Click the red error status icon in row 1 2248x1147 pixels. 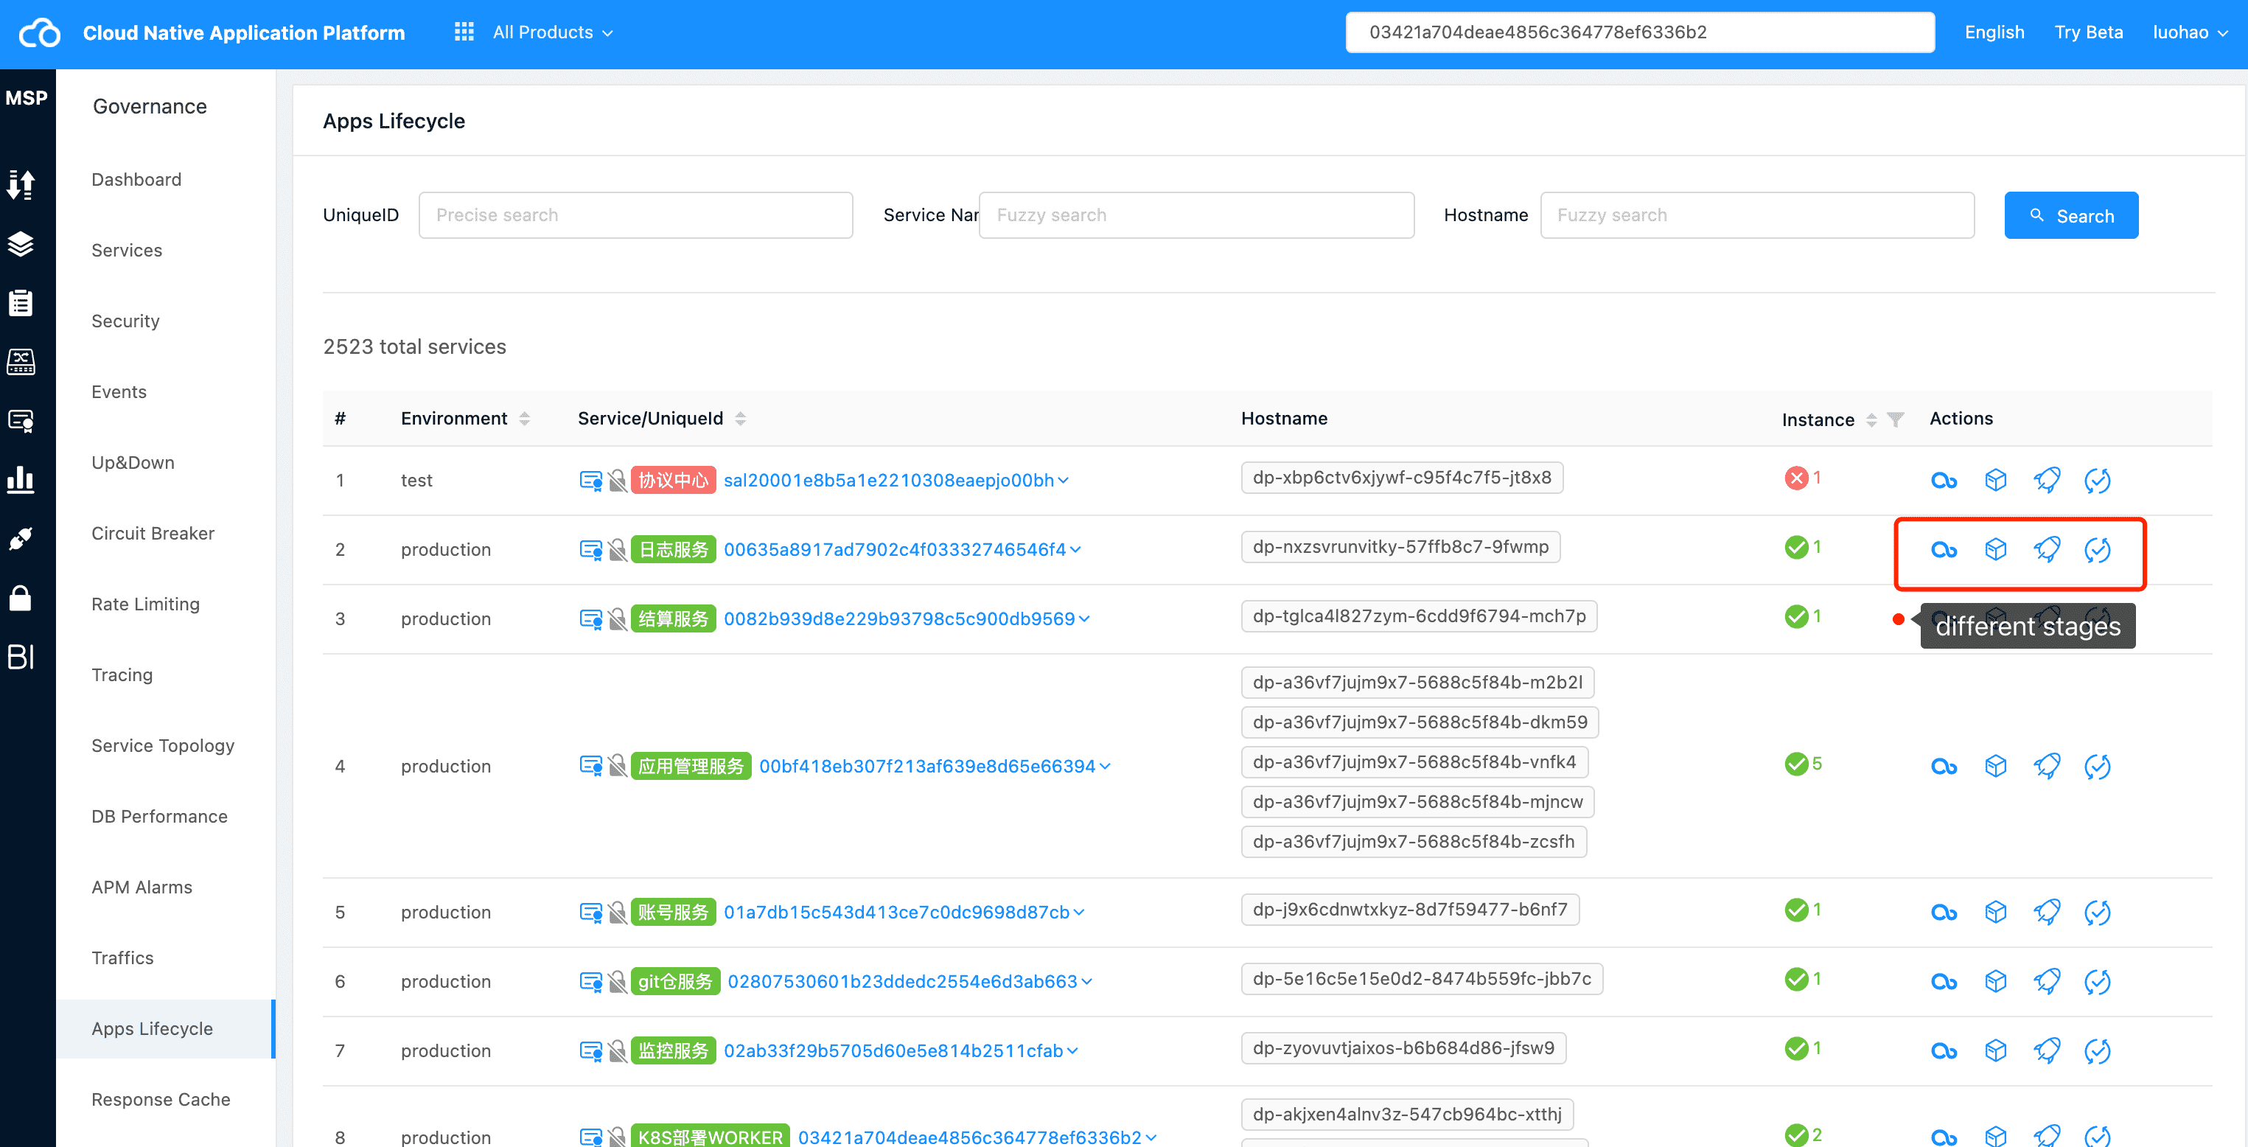(x=1795, y=478)
